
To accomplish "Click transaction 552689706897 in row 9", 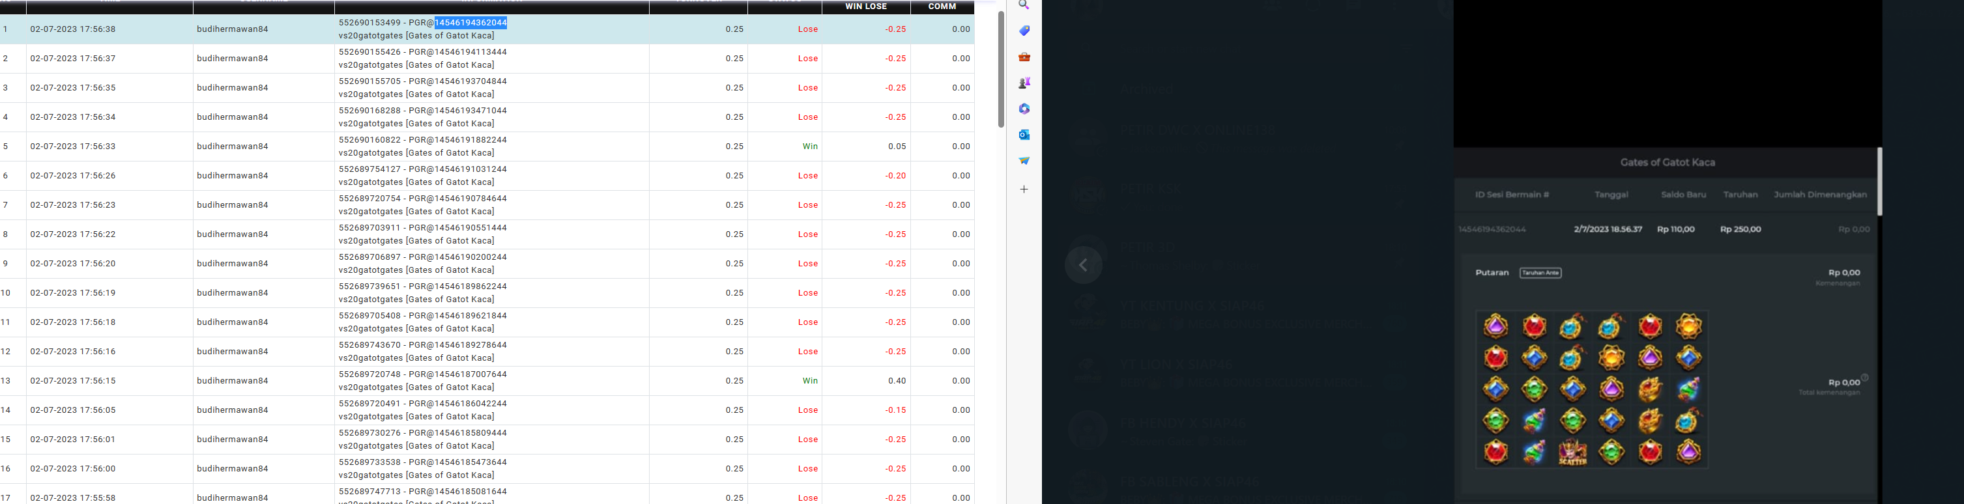I will (369, 257).
